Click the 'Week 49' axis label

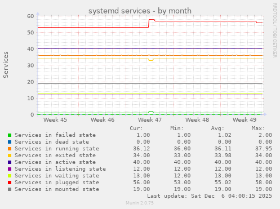(245, 120)
